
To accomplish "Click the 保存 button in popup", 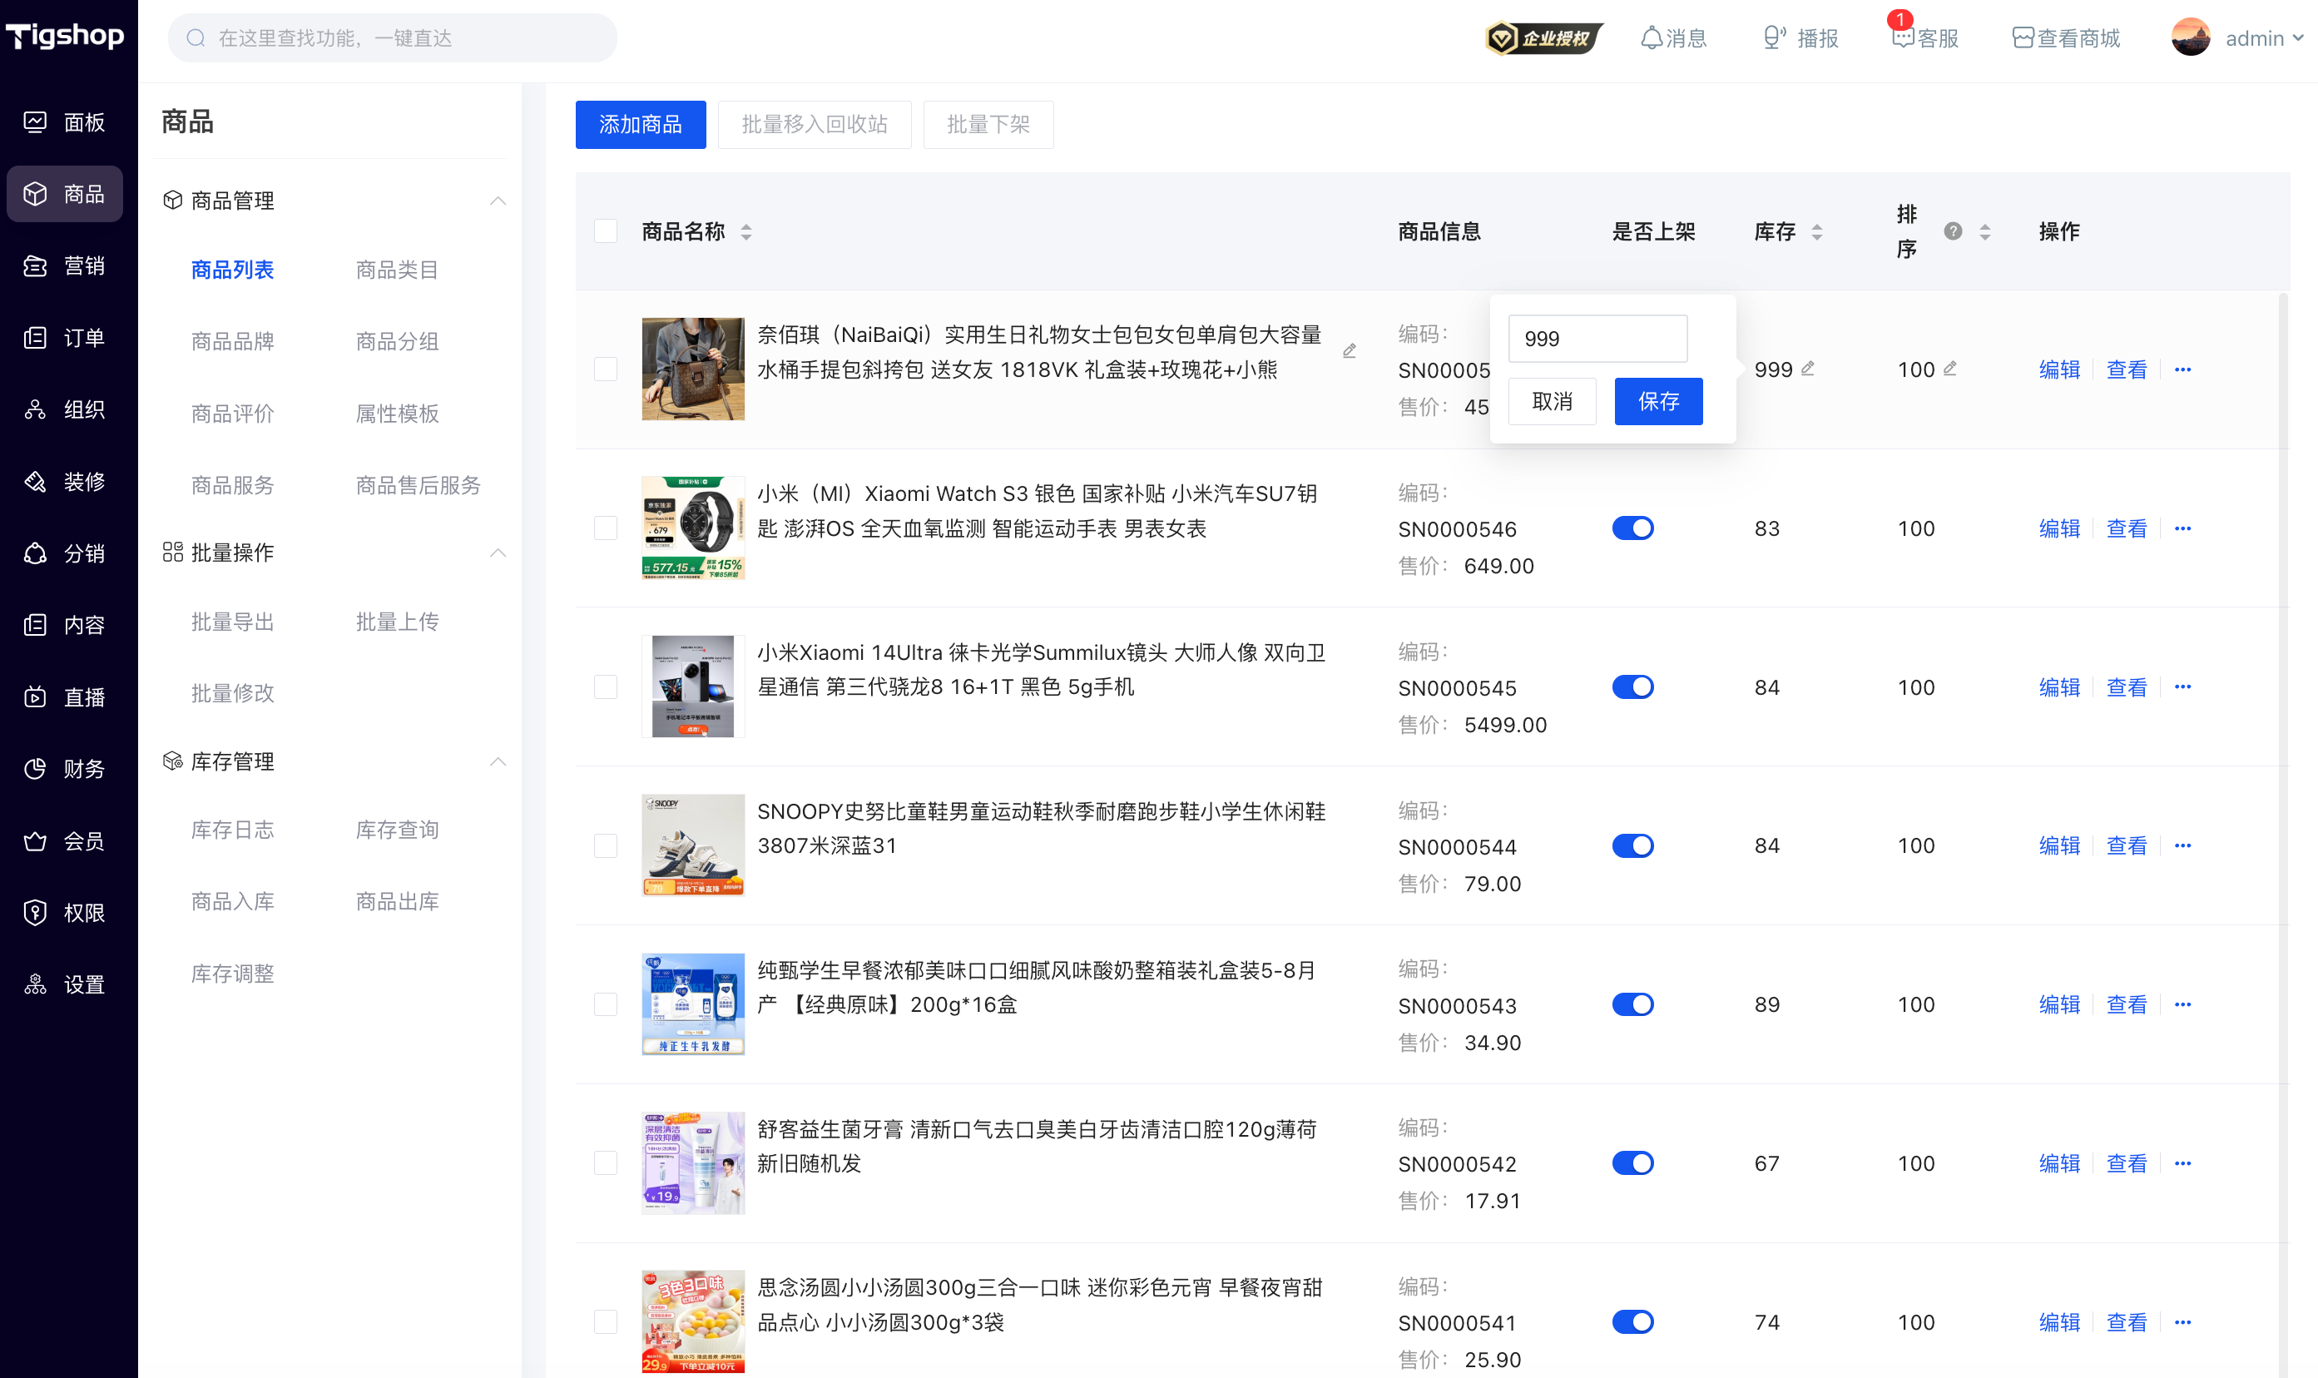I will coord(1658,401).
